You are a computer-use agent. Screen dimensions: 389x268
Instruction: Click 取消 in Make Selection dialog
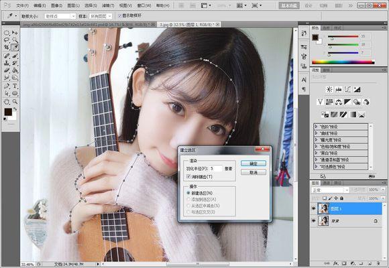pyautogui.click(x=254, y=172)
